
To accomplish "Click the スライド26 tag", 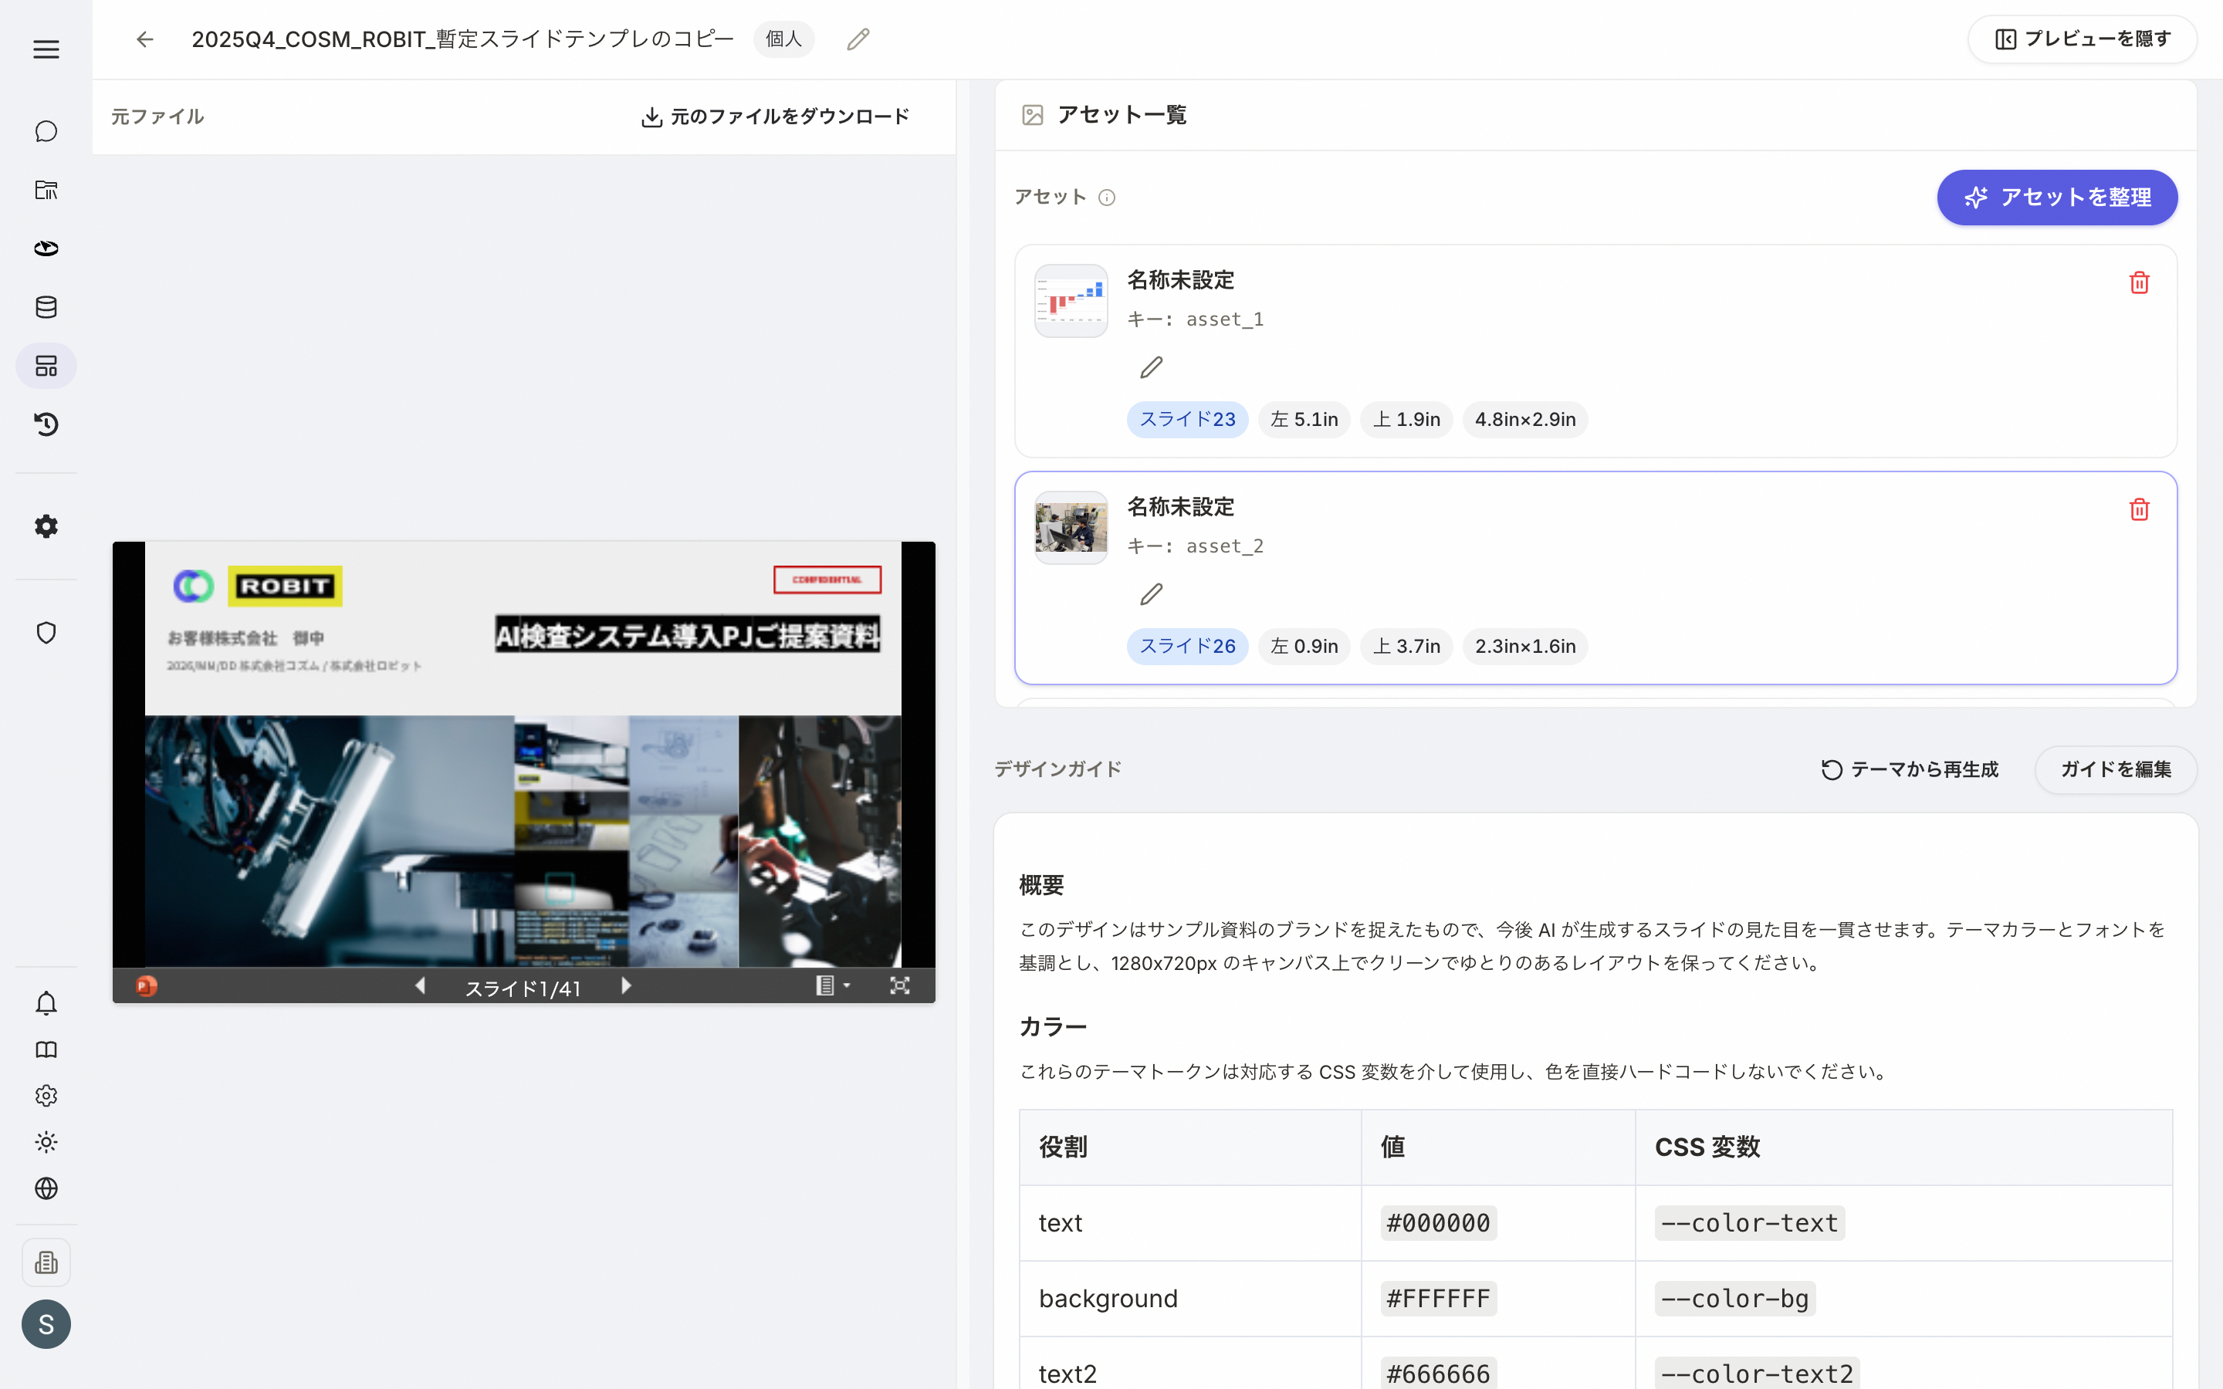I will 1187,647.
